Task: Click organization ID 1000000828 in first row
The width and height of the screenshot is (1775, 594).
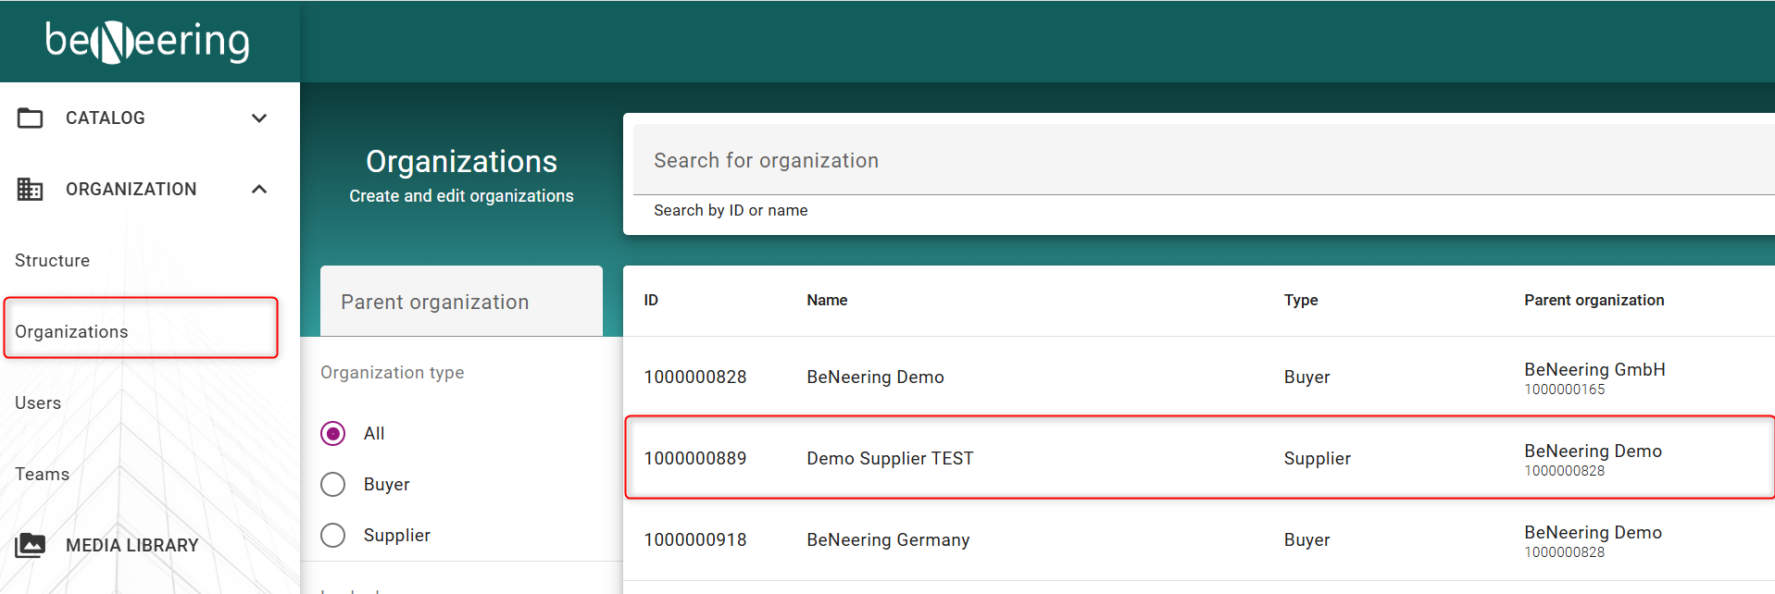Action: point(695,377)
